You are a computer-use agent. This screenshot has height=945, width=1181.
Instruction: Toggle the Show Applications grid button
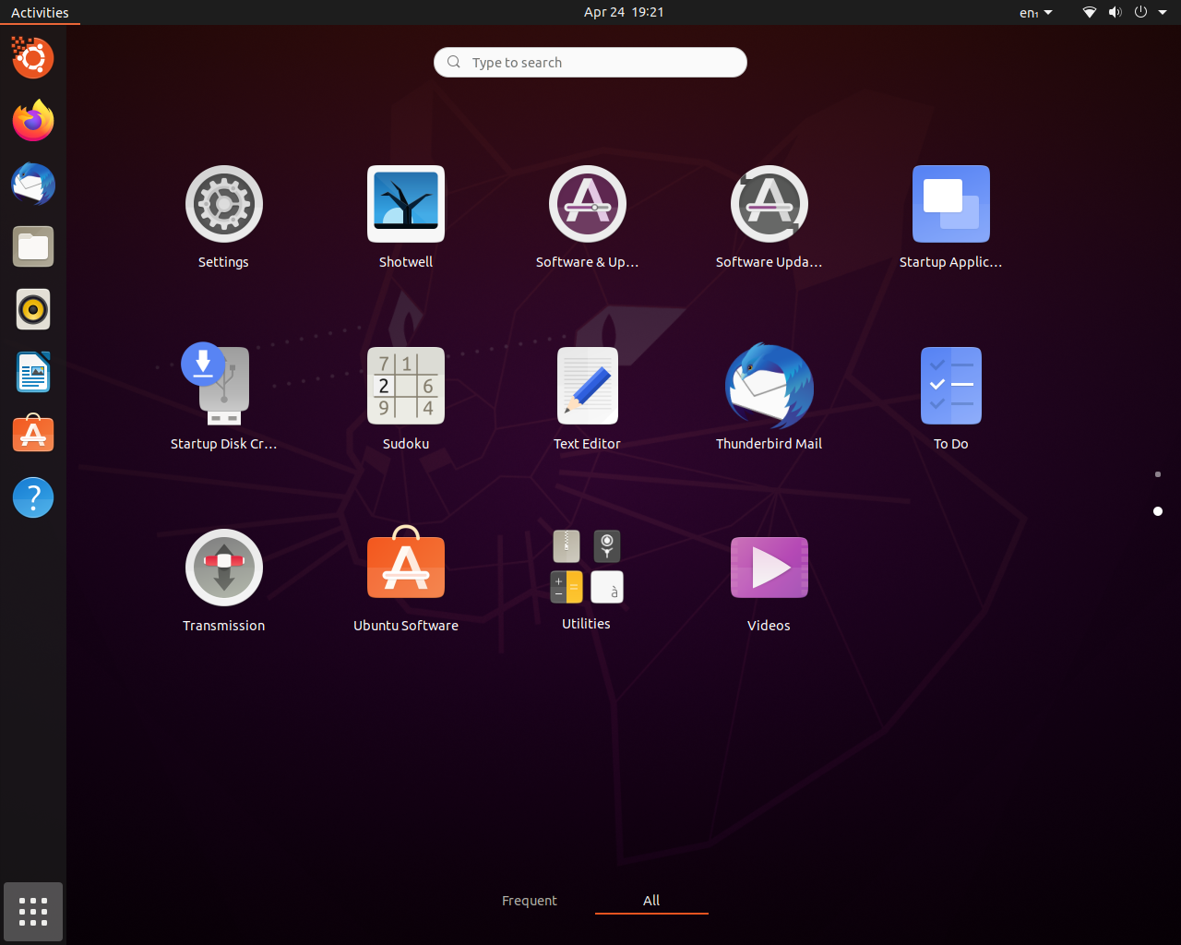tap(33, 912)
